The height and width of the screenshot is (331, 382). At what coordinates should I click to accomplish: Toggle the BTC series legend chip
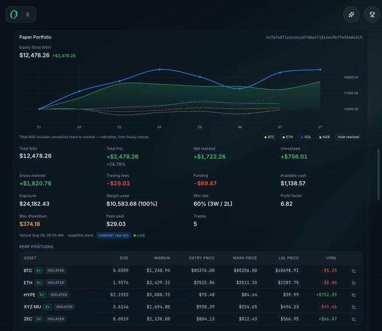[270, 137]
